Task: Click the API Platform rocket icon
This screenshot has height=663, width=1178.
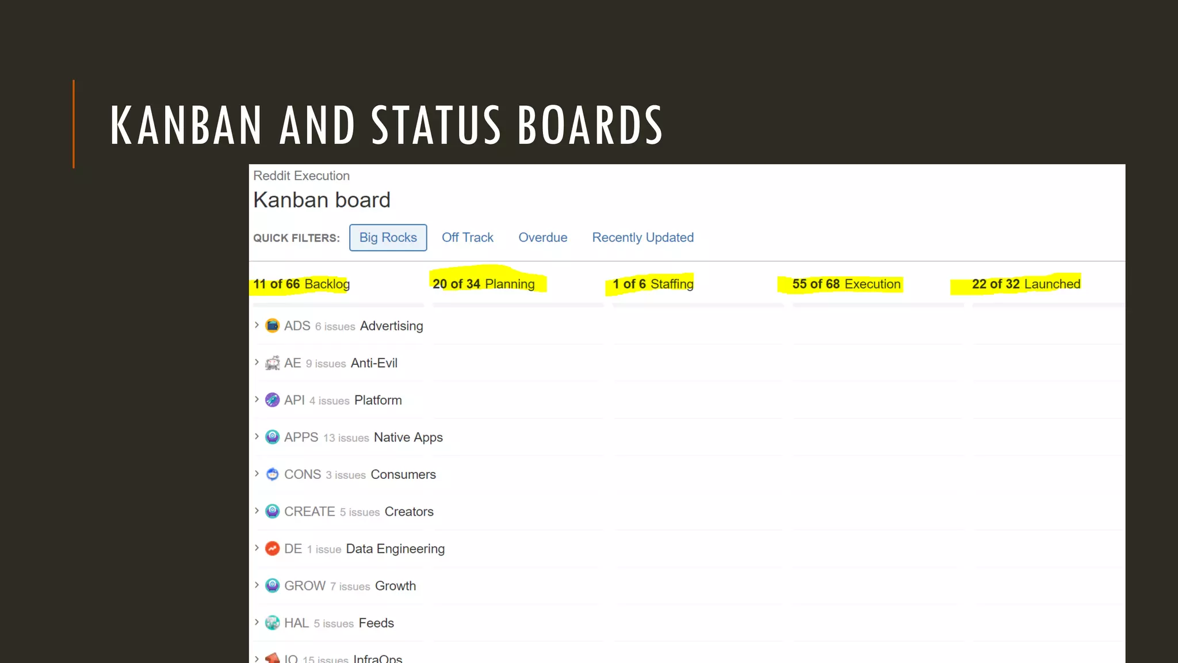Action: point(272,400)
